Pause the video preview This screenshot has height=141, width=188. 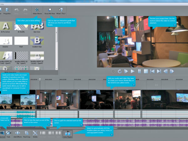pyautogui.click(x=139, y=72)
